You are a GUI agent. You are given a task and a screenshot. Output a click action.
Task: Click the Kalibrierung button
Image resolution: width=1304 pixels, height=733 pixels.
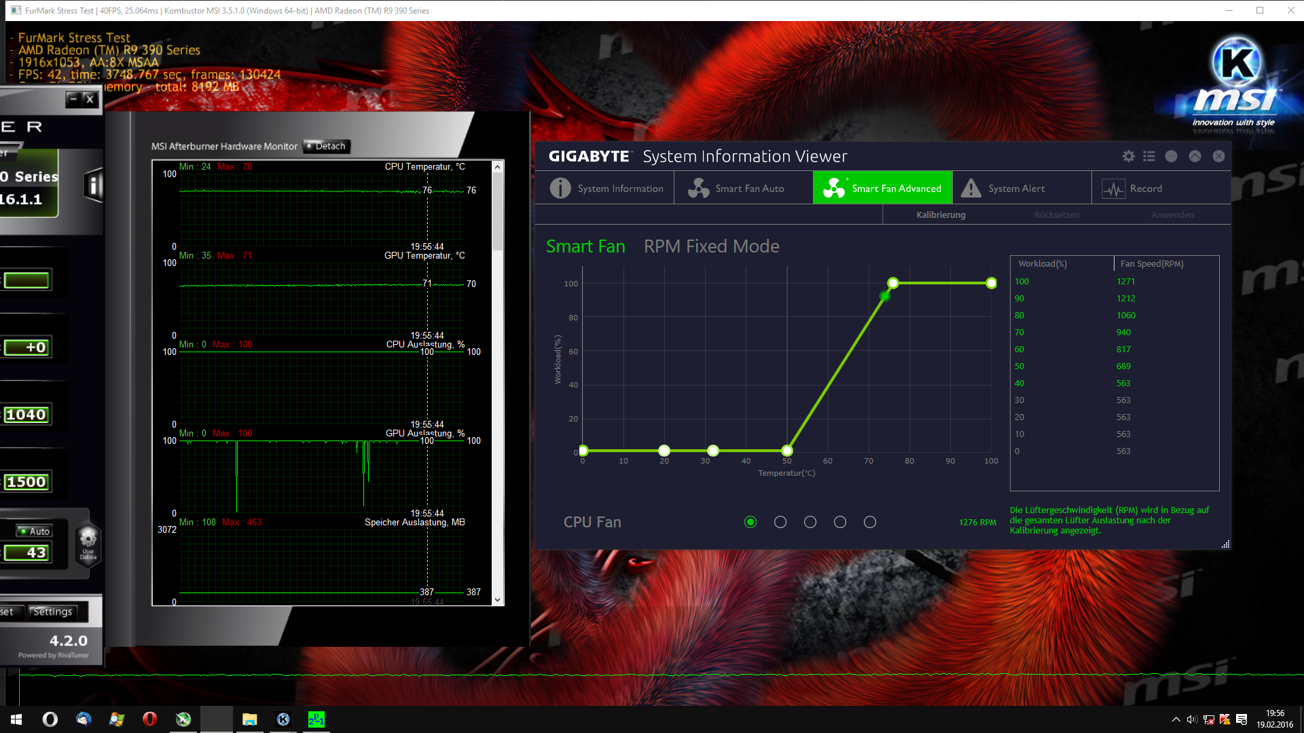point(941,214)
